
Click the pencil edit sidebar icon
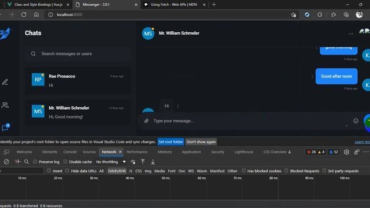tap(5, 82)
